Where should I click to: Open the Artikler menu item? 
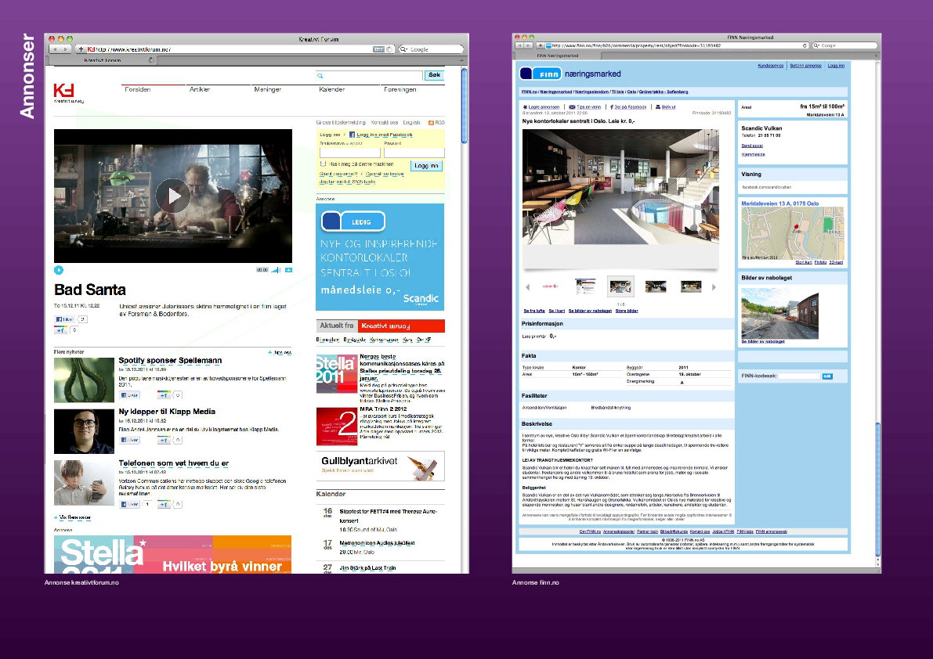tap(200, 89)
